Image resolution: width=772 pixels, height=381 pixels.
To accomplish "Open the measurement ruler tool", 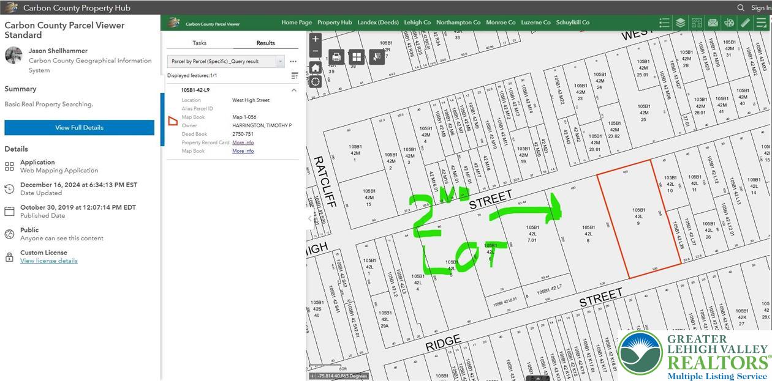I will coord(745,23).
